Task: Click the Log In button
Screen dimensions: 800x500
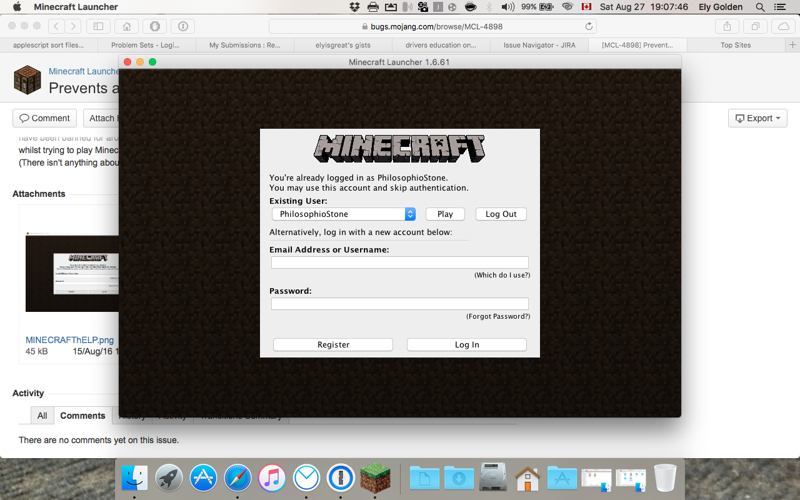Action: (x=467, y=344)
